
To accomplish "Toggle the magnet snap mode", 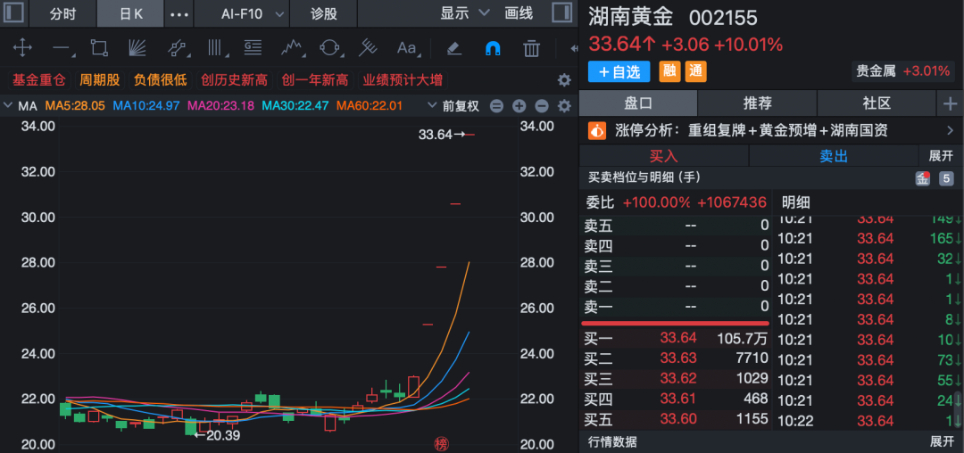I will (492, 48).
